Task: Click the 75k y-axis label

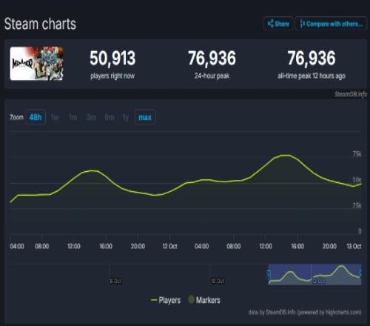Action: tap(357, 154)
